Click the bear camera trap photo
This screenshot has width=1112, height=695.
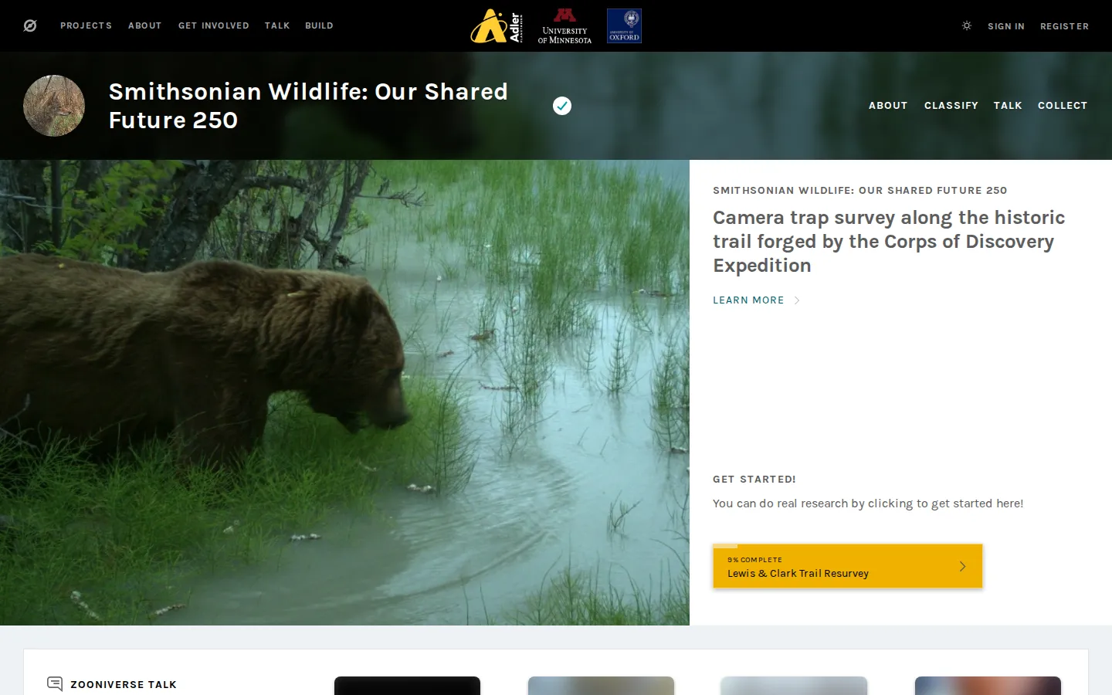[344, 392]
